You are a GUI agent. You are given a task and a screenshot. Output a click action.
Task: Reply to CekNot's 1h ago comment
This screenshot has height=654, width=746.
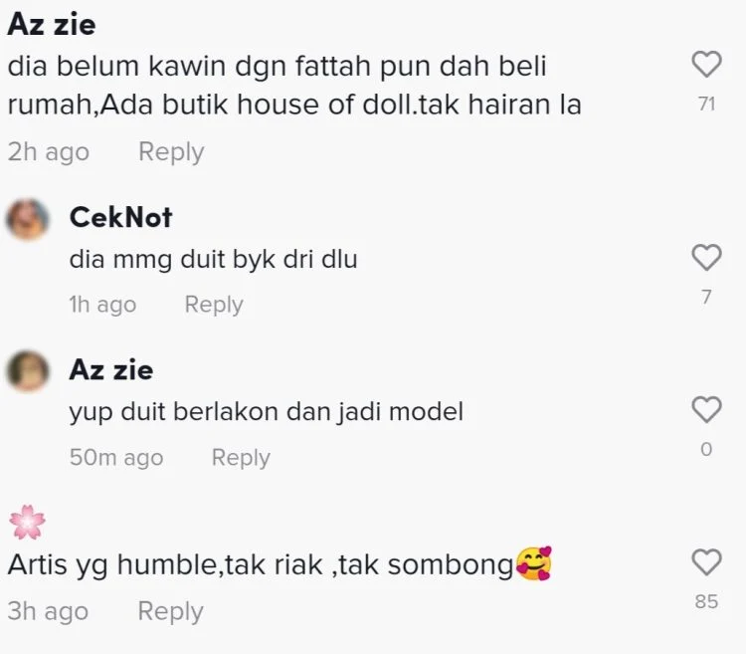(214, 305)
